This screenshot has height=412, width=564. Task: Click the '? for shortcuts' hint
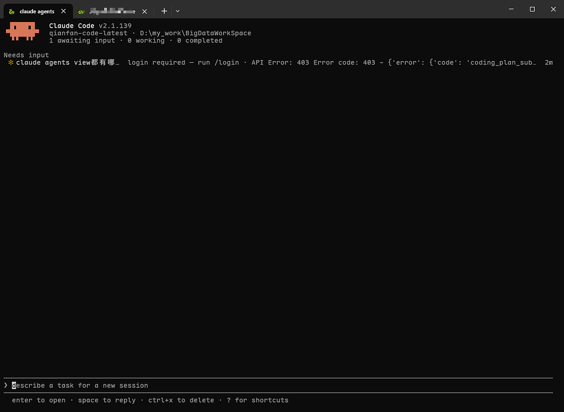[258, 400]
